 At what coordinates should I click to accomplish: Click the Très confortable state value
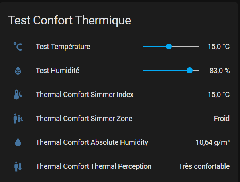pos(204,166)
